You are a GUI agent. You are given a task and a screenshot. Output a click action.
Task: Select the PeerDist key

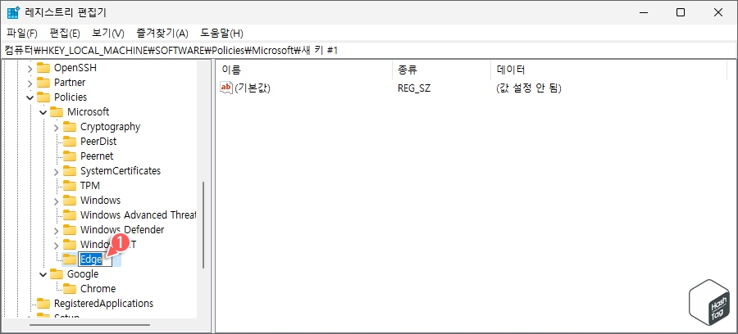98,142
